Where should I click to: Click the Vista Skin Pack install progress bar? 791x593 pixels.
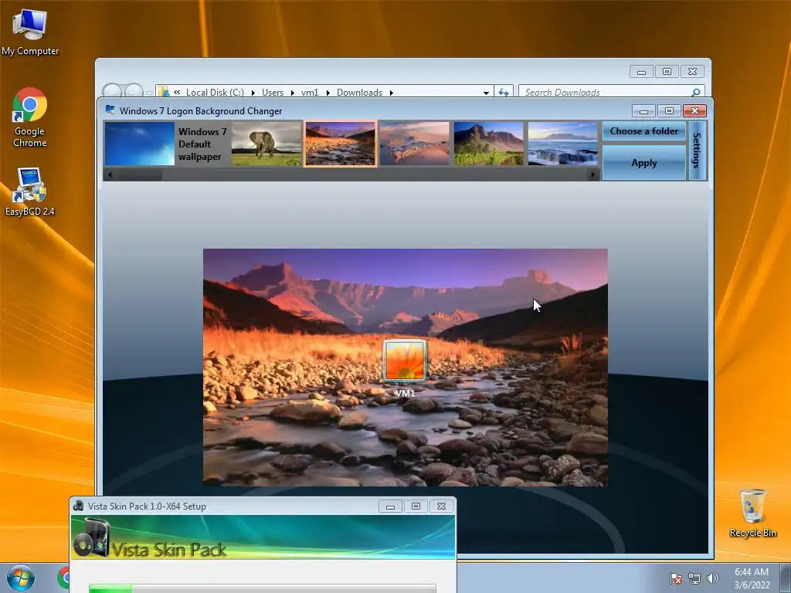click(x=263, y=588)
